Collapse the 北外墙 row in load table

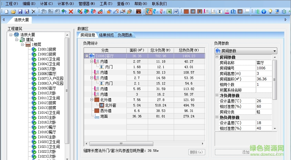92,100
